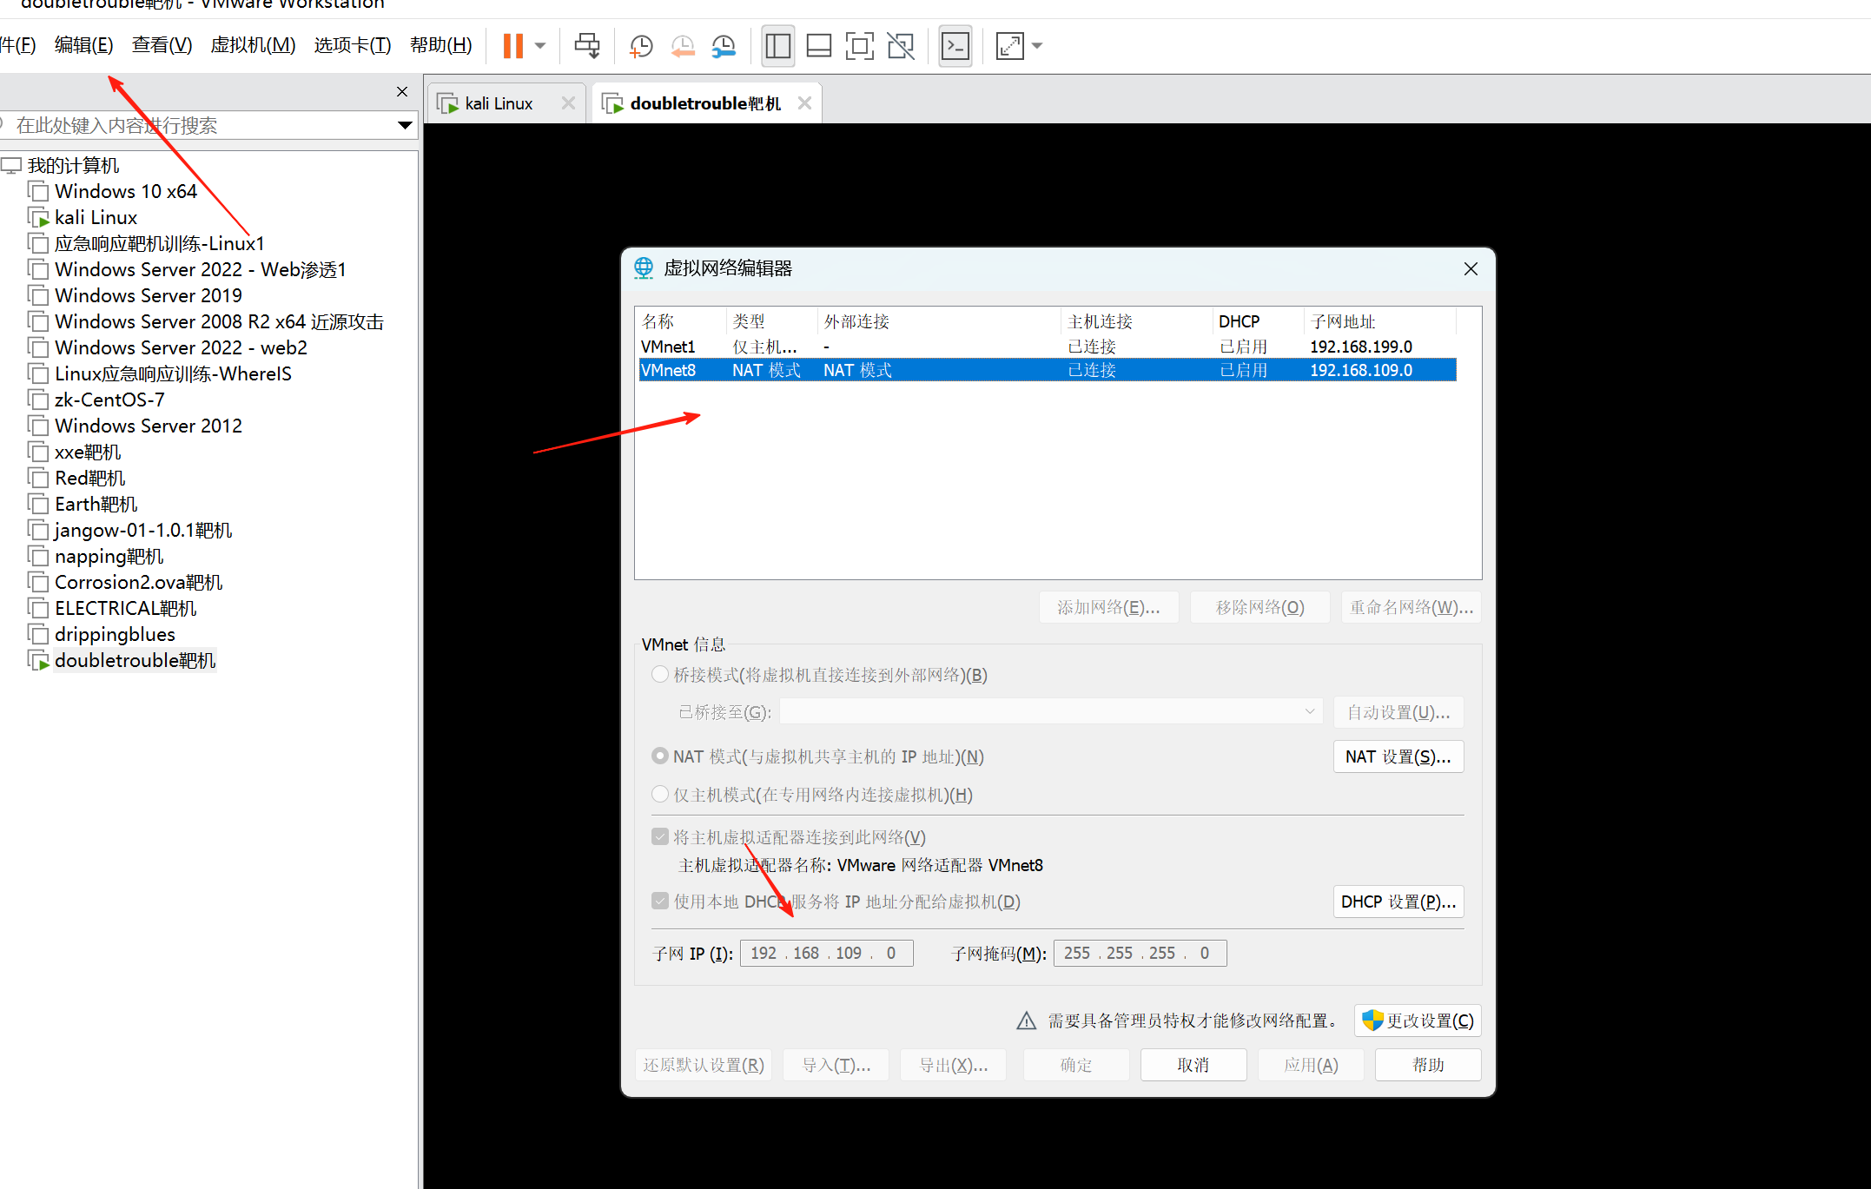Close the kali Linux tab
Image resolution: width=1871 pixels, height=1189 pixels.
(x=568, y=103)
